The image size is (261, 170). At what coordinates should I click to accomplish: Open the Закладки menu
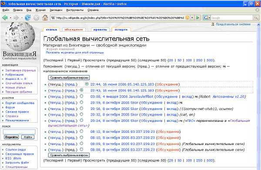pyautogui.click(x=56, y=10)
